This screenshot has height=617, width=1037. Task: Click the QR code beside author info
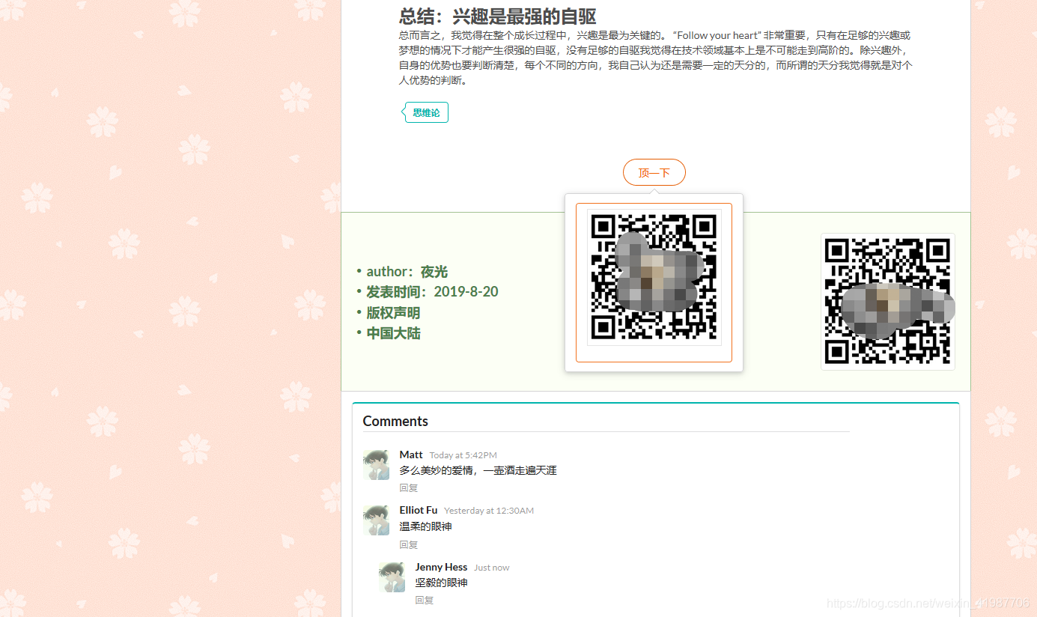coord(888,302)
